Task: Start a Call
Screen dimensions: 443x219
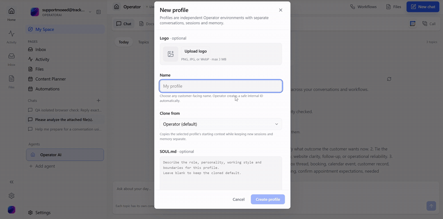Action: pos(429,24)
